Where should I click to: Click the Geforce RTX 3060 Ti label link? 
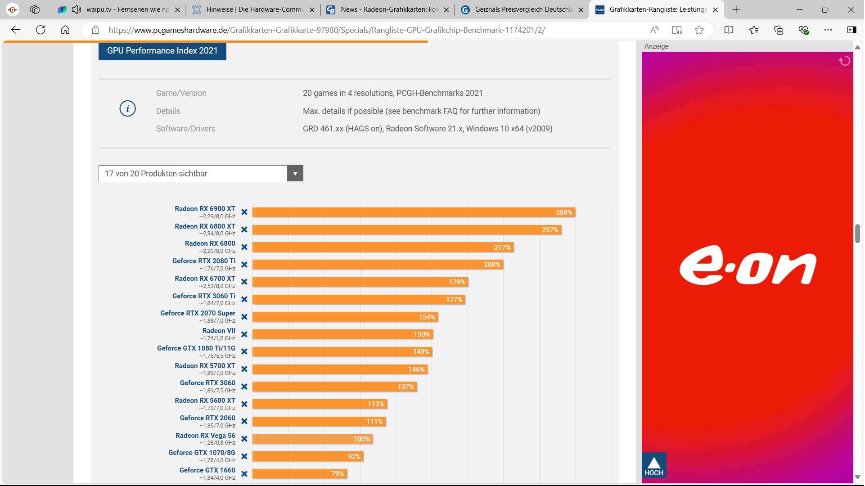[203, 296]
